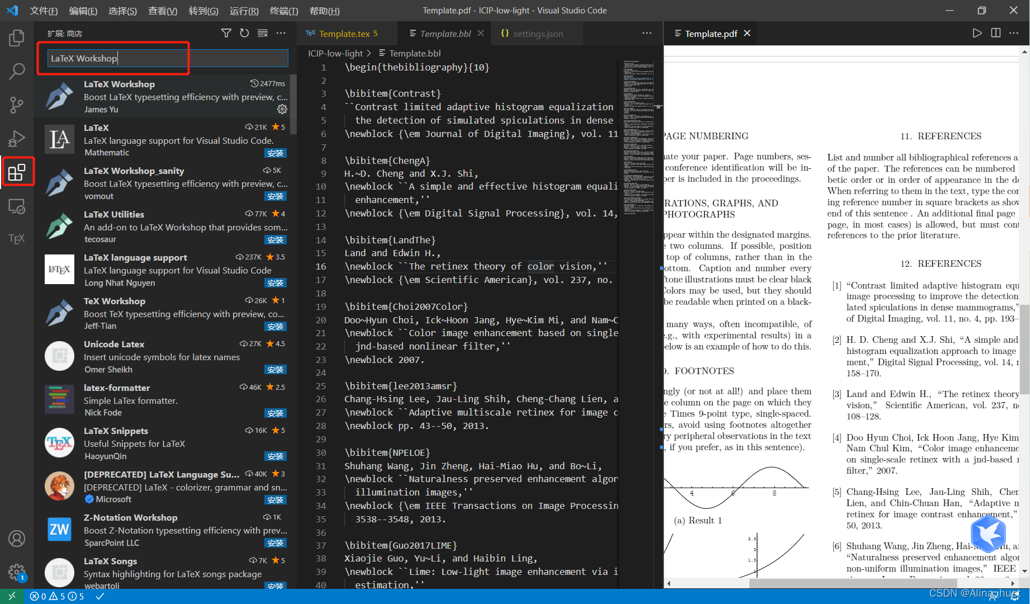This screenshot has height=604, width=1030.
Task: Open the 终端(T) menu
Action: point(284,11)
